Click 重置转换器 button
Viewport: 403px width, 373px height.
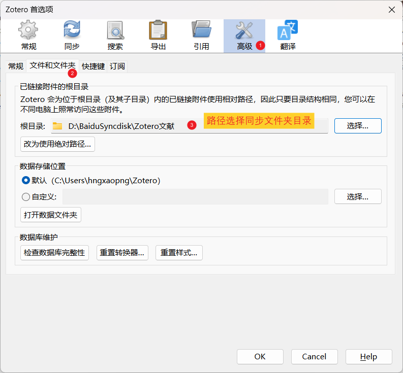(x=122, y=253)
